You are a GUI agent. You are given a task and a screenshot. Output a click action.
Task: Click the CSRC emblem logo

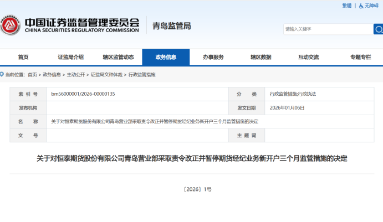click(11, 25)
